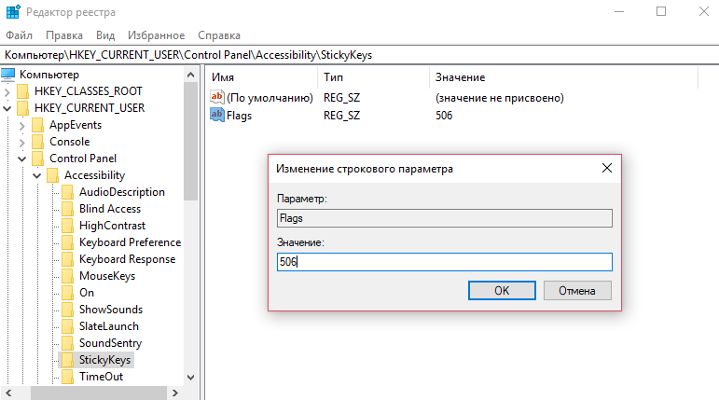The height and width of the screenshot is (400, 719).
Task: Select the HighContrast key label
Action: point(112,226)
